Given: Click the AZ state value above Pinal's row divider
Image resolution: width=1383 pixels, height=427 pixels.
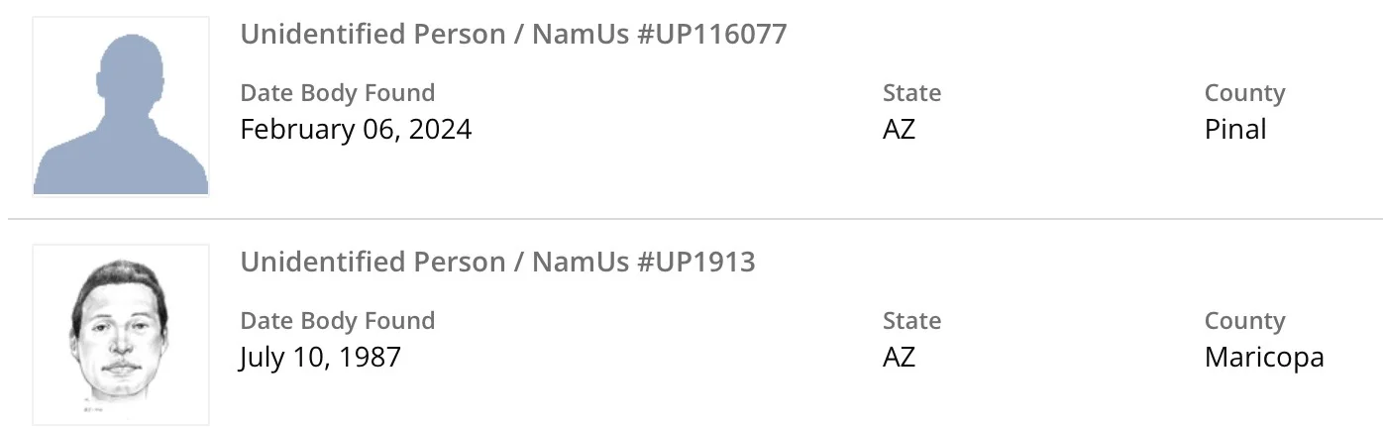Looking at the screenshot, I should point(899,129).
